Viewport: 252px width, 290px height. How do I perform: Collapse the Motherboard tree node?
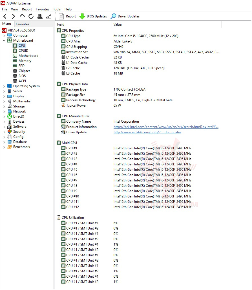(x=4, y=41)
